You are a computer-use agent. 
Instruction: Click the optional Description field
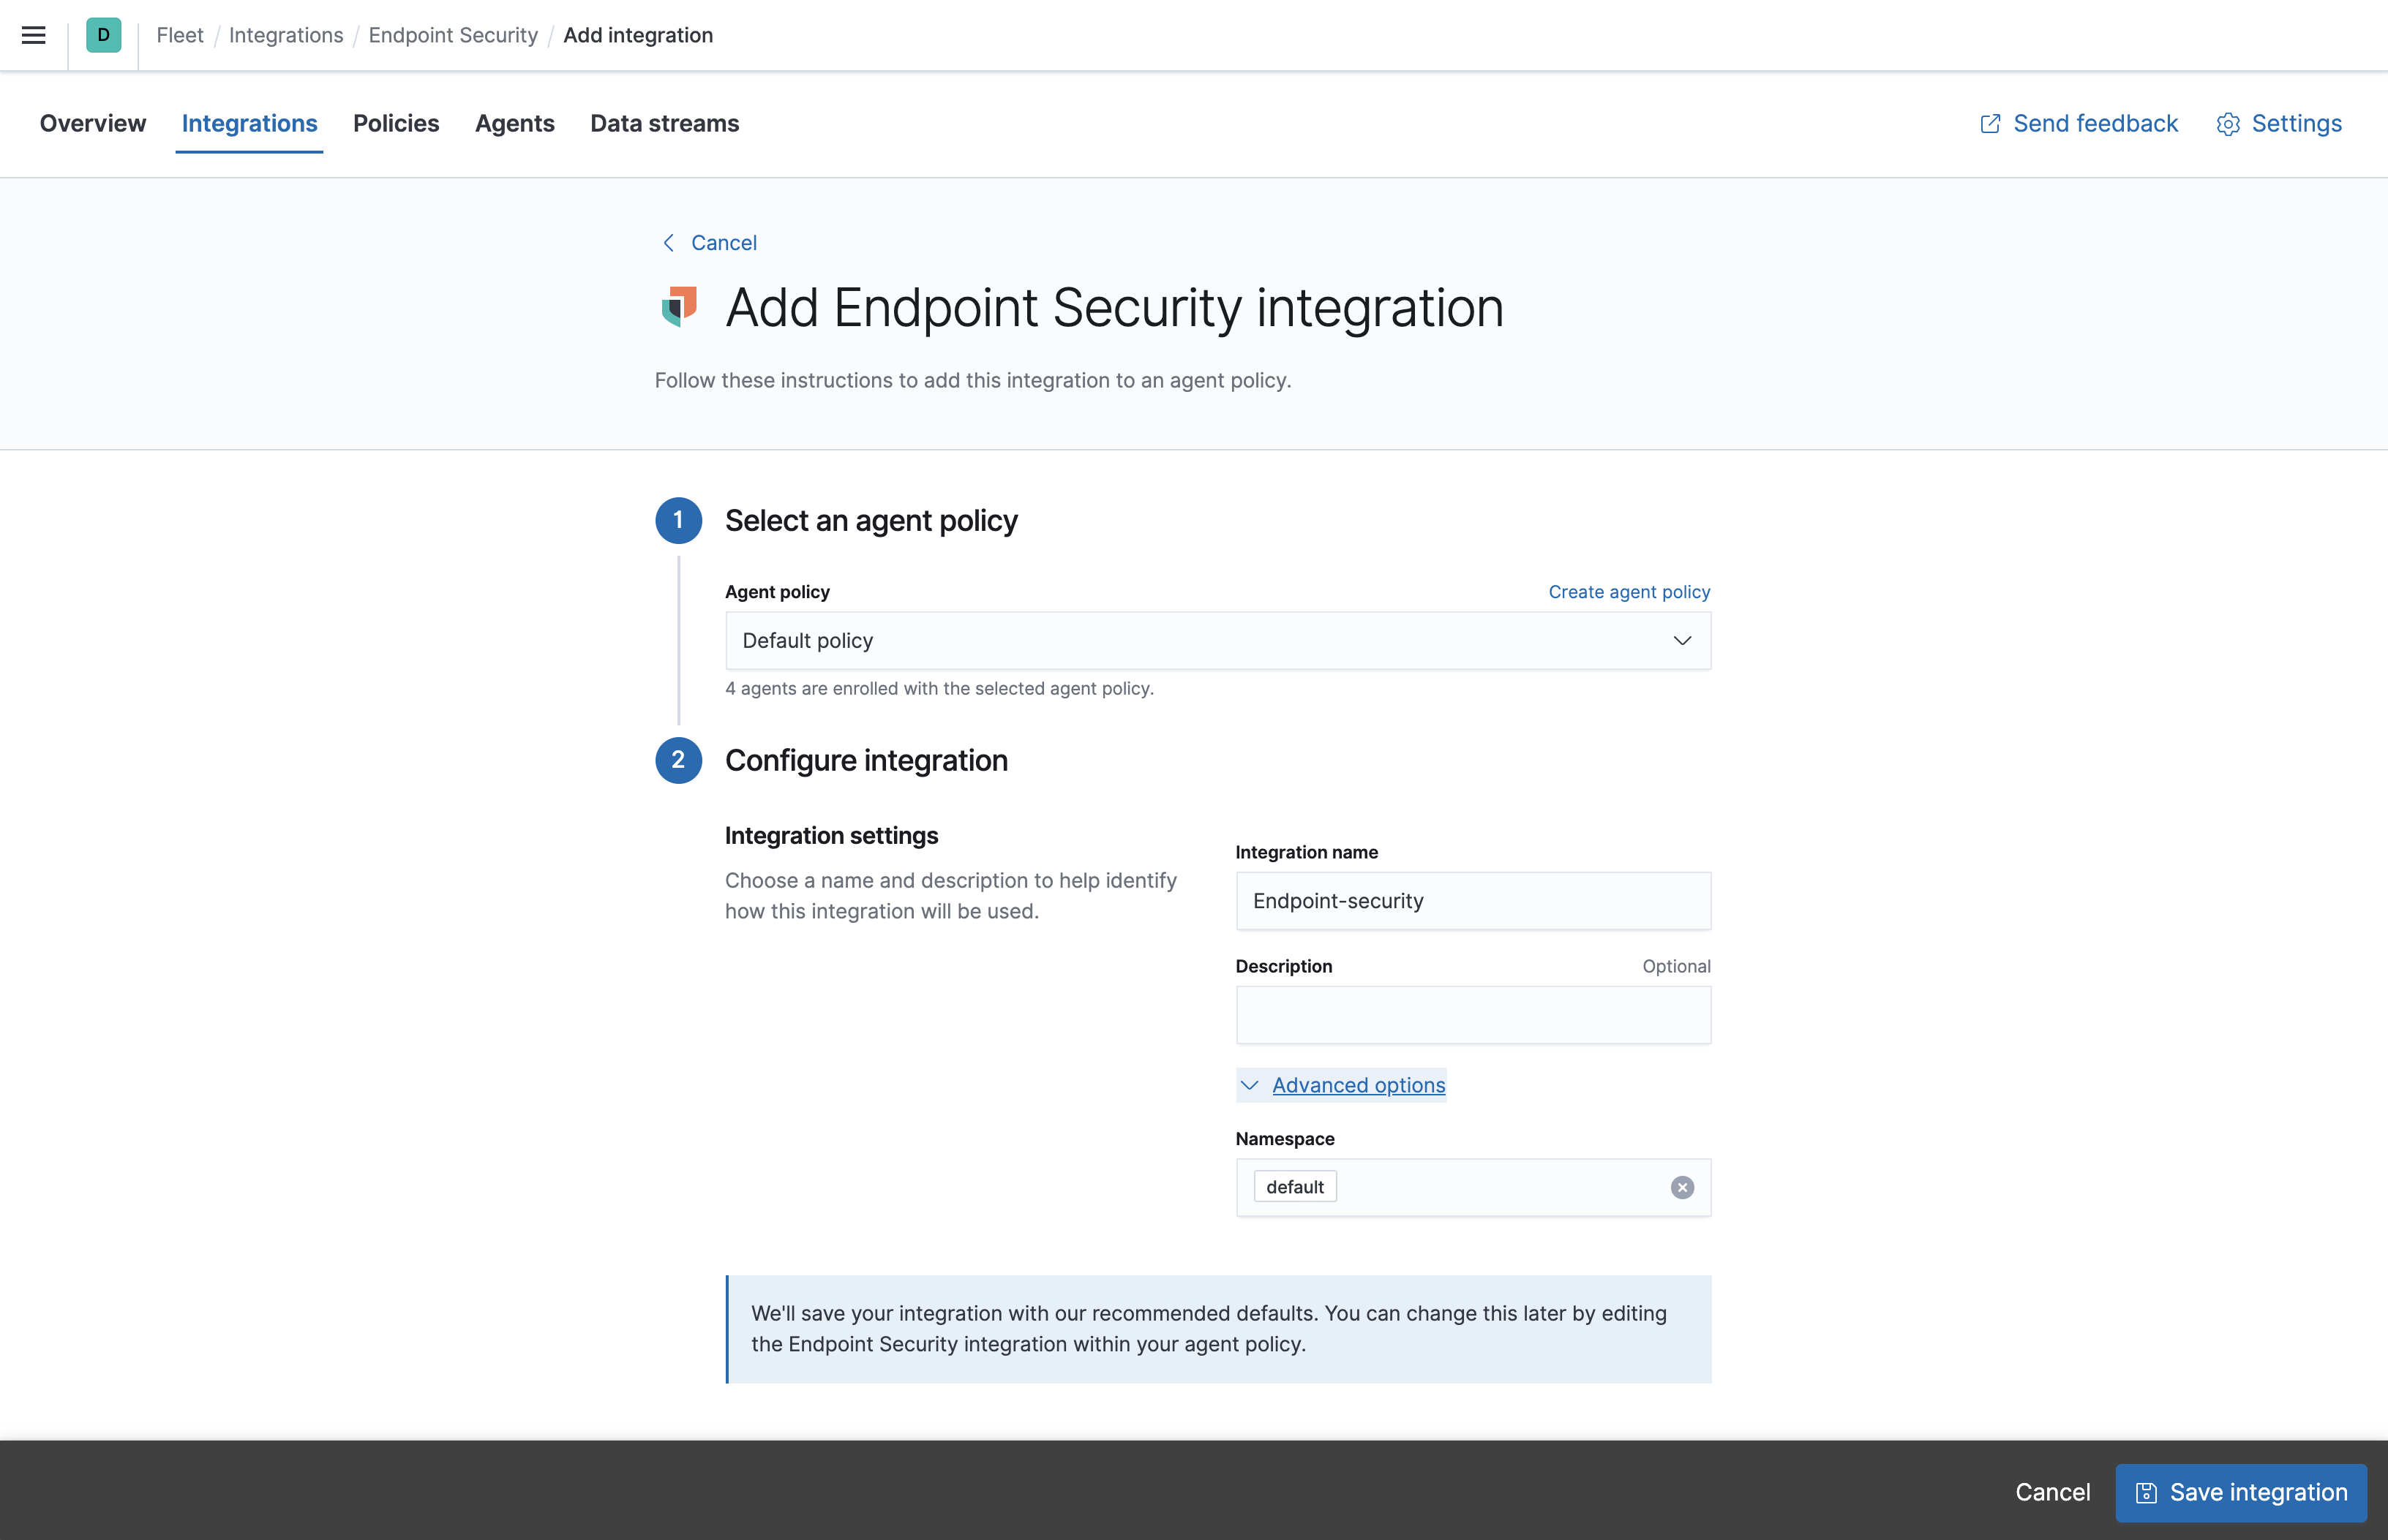click(x=1473, y=1015)
